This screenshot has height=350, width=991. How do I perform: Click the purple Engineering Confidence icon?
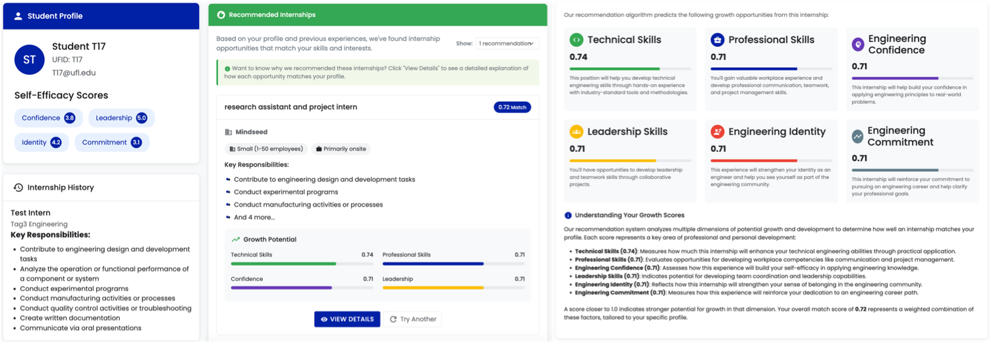(857, 45)
